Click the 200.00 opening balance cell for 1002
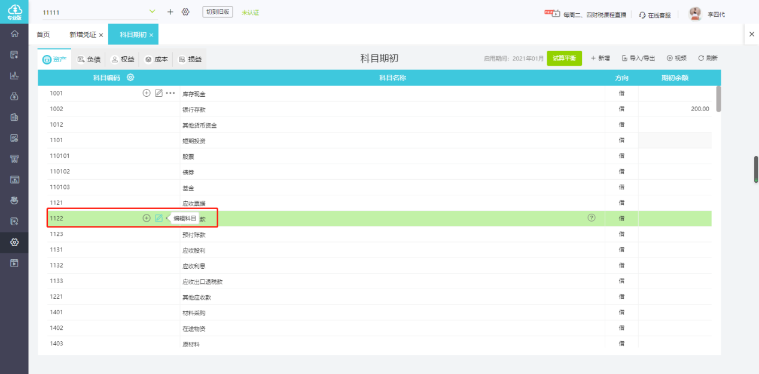 click(675, 109)
